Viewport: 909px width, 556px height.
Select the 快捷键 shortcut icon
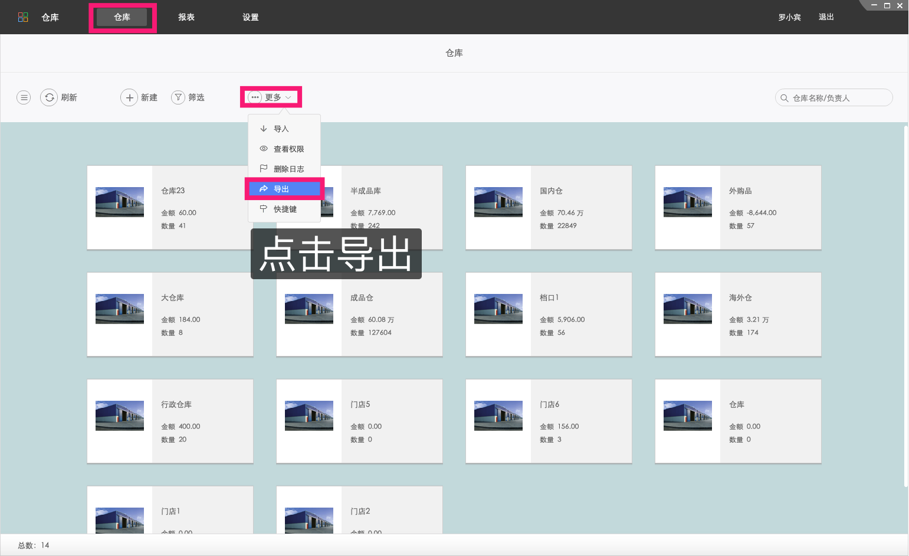pyautogui.click(x=263, y=208)
